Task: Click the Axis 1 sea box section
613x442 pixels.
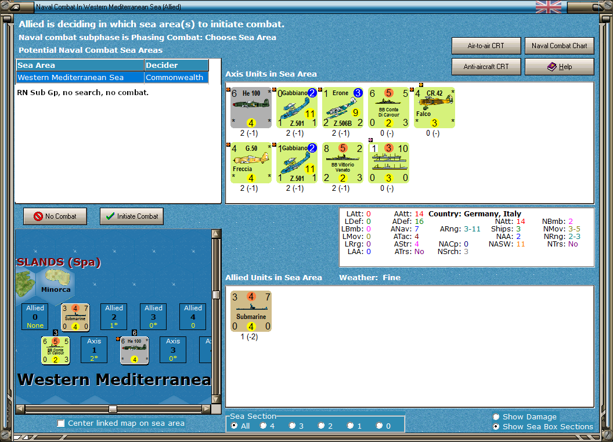Action: tap(94, 350)
